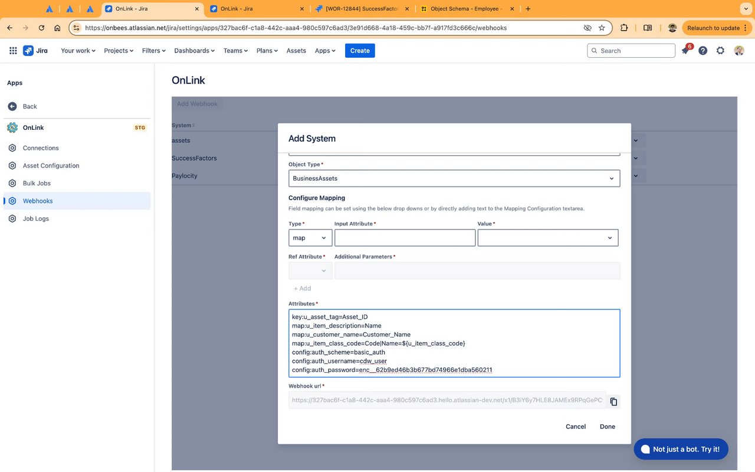
Task: Expand the Projects menu
Action: (119, 51)
